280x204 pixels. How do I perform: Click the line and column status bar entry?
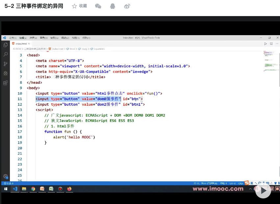point(206,183)
